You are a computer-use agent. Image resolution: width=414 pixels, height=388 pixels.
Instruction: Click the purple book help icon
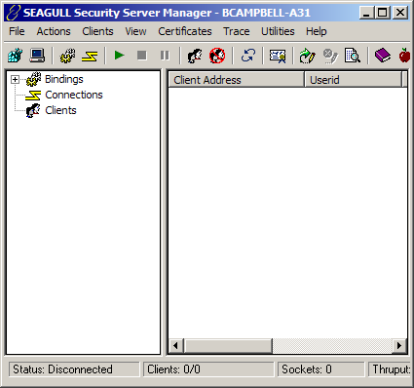[383, 56]
